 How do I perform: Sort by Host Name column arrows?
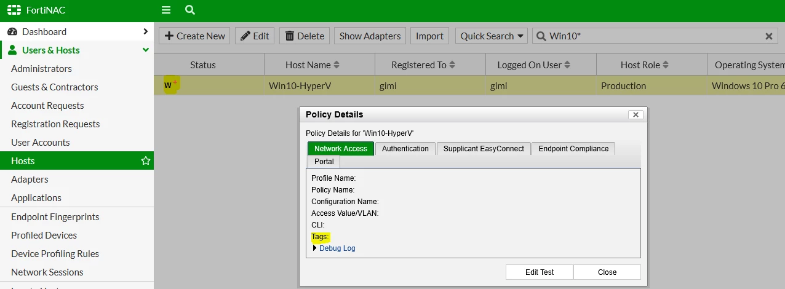click(x=337, y=65)
